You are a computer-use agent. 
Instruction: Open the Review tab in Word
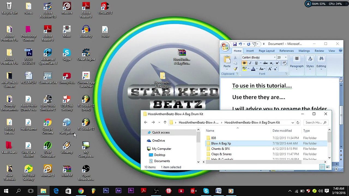click(319, 51)
